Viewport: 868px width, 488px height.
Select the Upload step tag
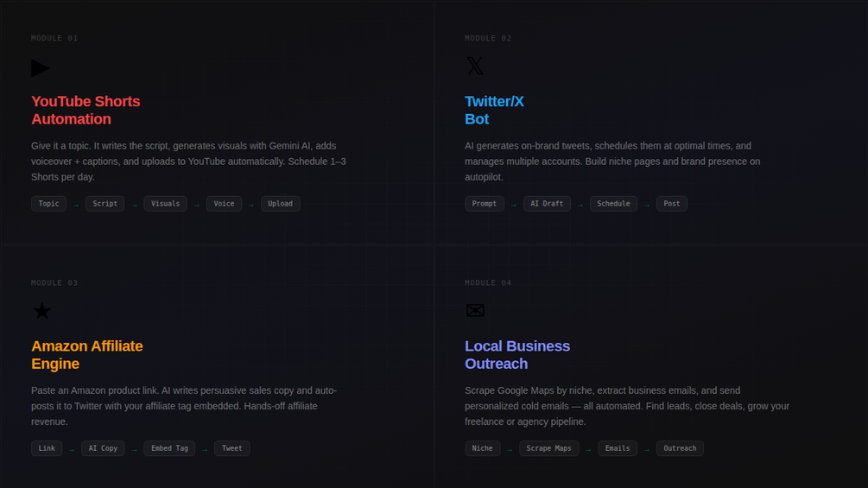[x=281, y=204]
